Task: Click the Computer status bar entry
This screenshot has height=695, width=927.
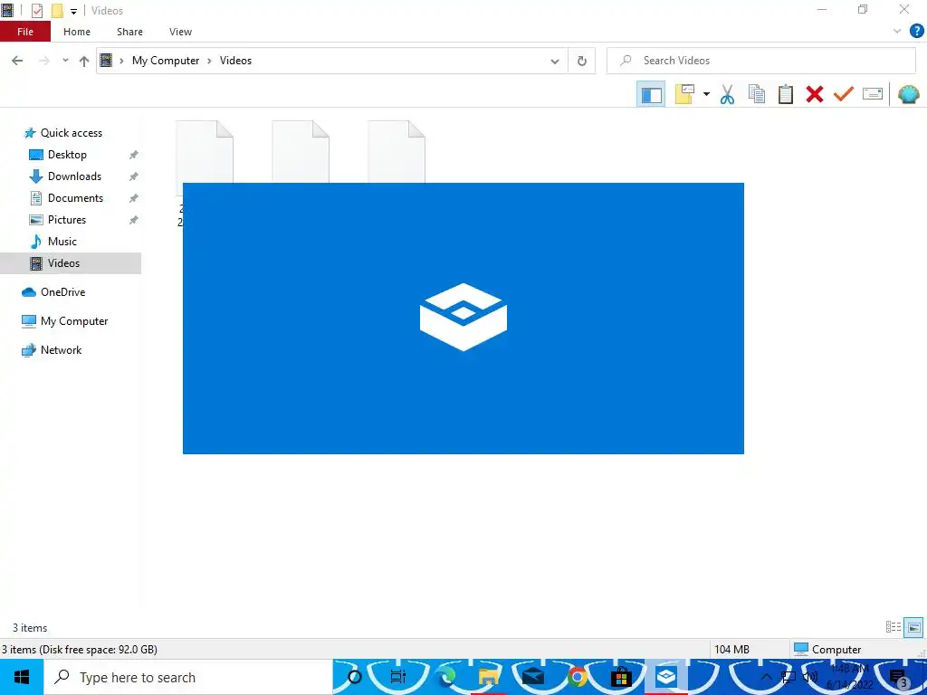Action: point(827,650)
